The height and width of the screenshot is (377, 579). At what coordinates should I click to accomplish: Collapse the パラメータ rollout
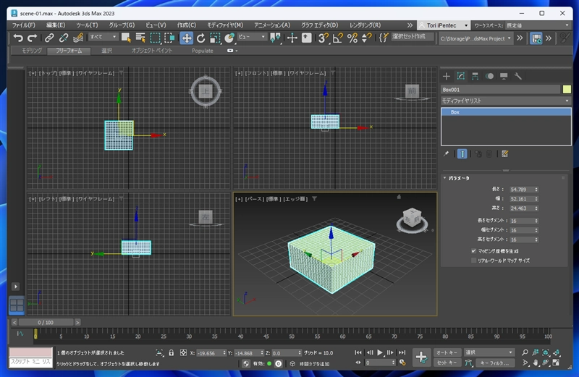[x=457, y=178]
